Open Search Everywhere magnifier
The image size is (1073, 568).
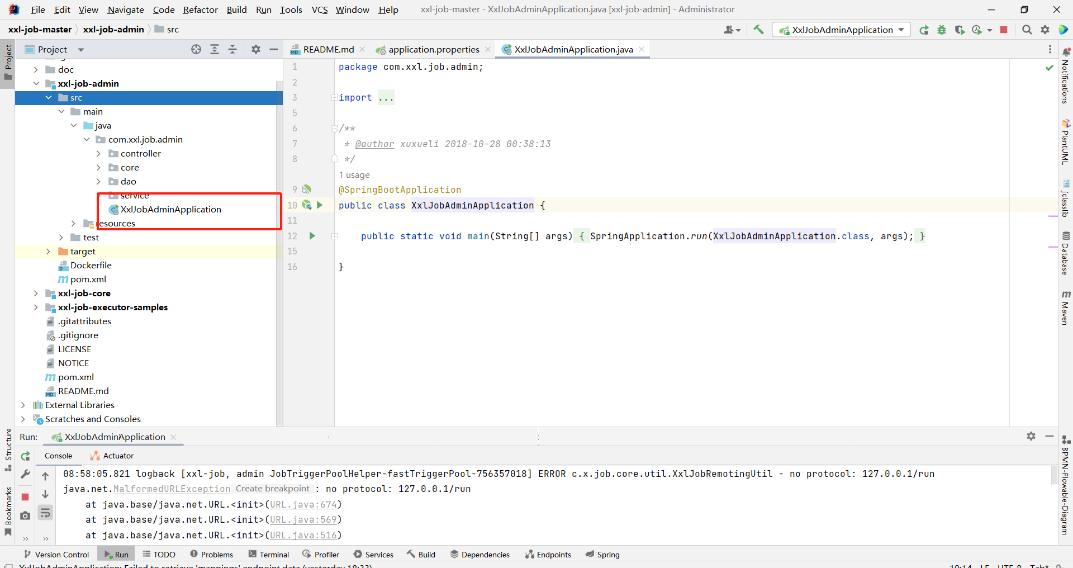click(1027, 30)
